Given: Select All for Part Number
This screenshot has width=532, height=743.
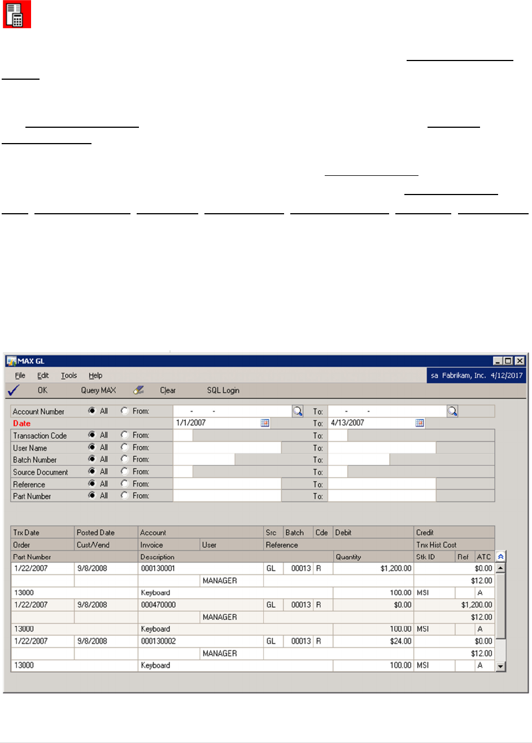Looking at the screenshot, I should pyautogui.click(x=92, y=496).
